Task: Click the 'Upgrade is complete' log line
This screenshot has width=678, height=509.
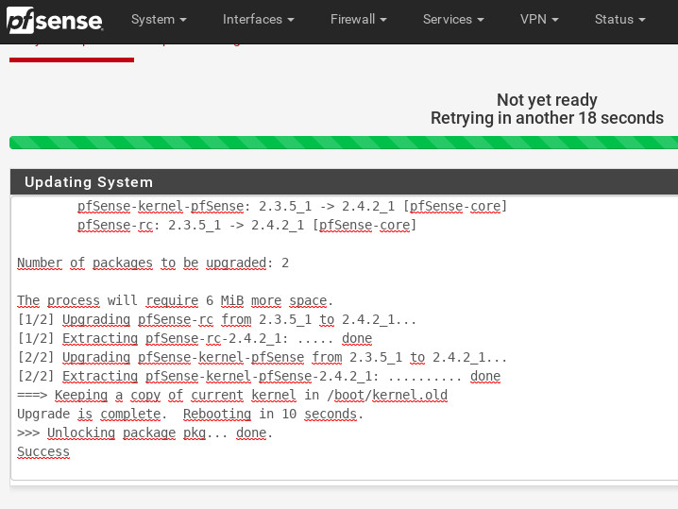Action: tap(190, 415)
